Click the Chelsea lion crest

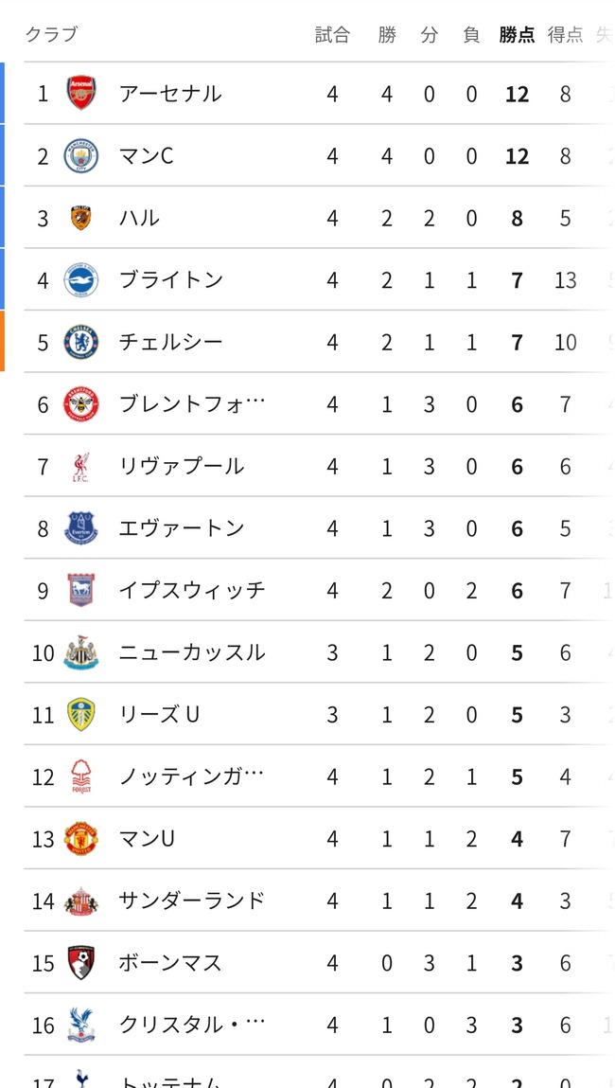pos(81,342)
